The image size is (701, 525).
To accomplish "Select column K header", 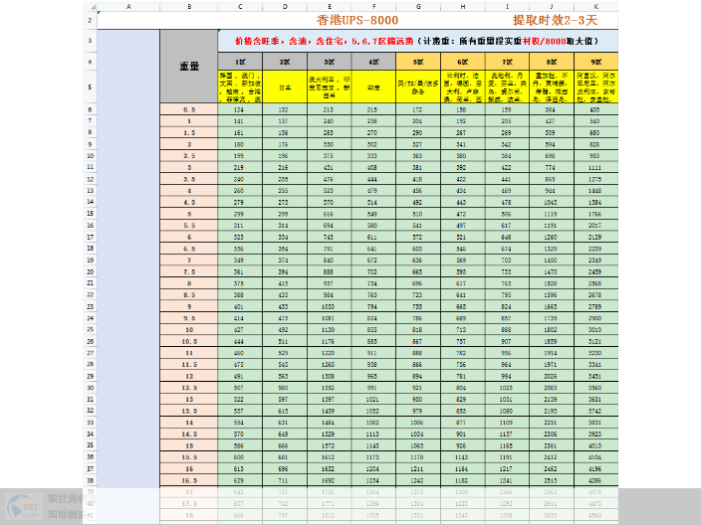I will (x=595, y=6).
